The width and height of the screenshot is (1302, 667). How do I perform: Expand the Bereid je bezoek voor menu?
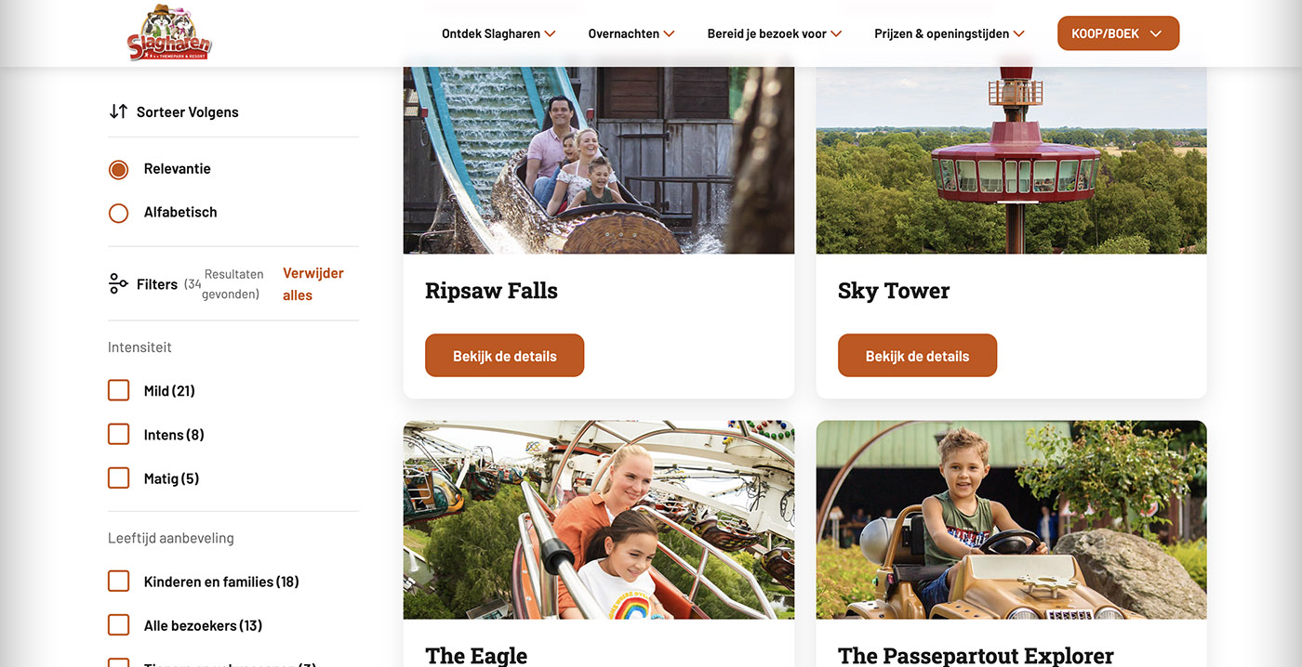[774, 33]
